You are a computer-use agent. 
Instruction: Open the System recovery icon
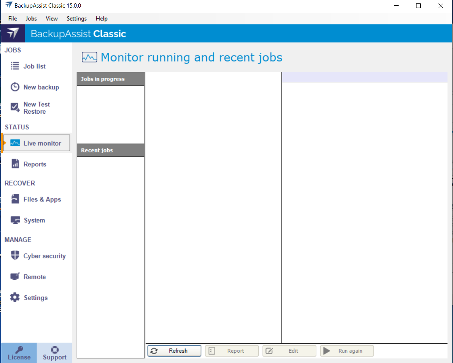coord(15,220)
